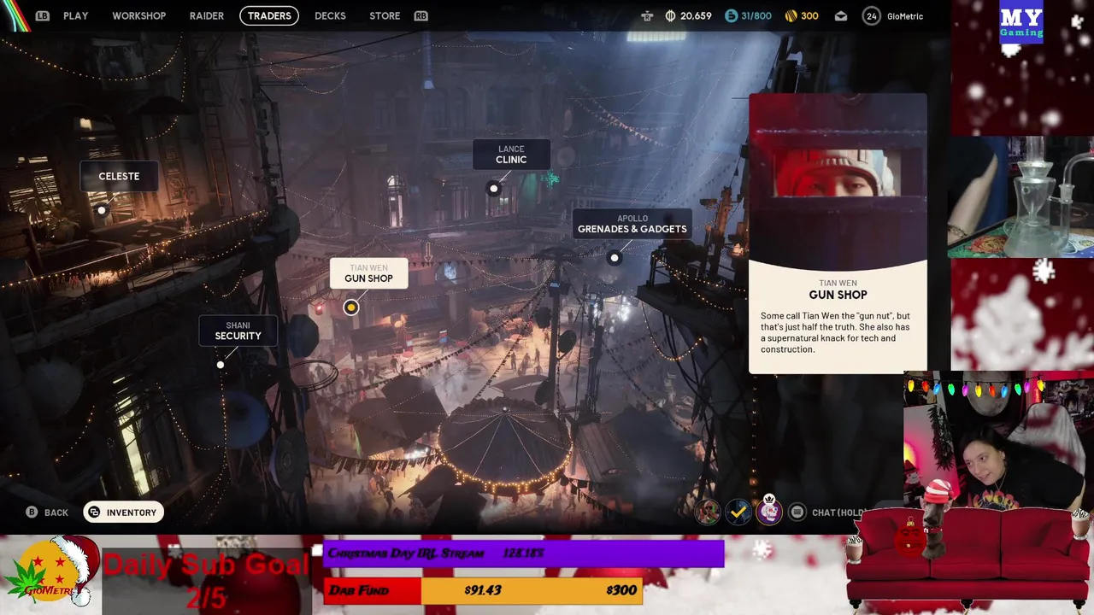Click the level 24 badge
Image resolution: width=1094 pixels, height=615 pixels.
pos(871,15)
